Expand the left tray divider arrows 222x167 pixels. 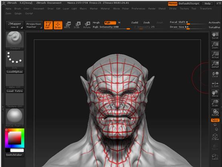point(3,108)
